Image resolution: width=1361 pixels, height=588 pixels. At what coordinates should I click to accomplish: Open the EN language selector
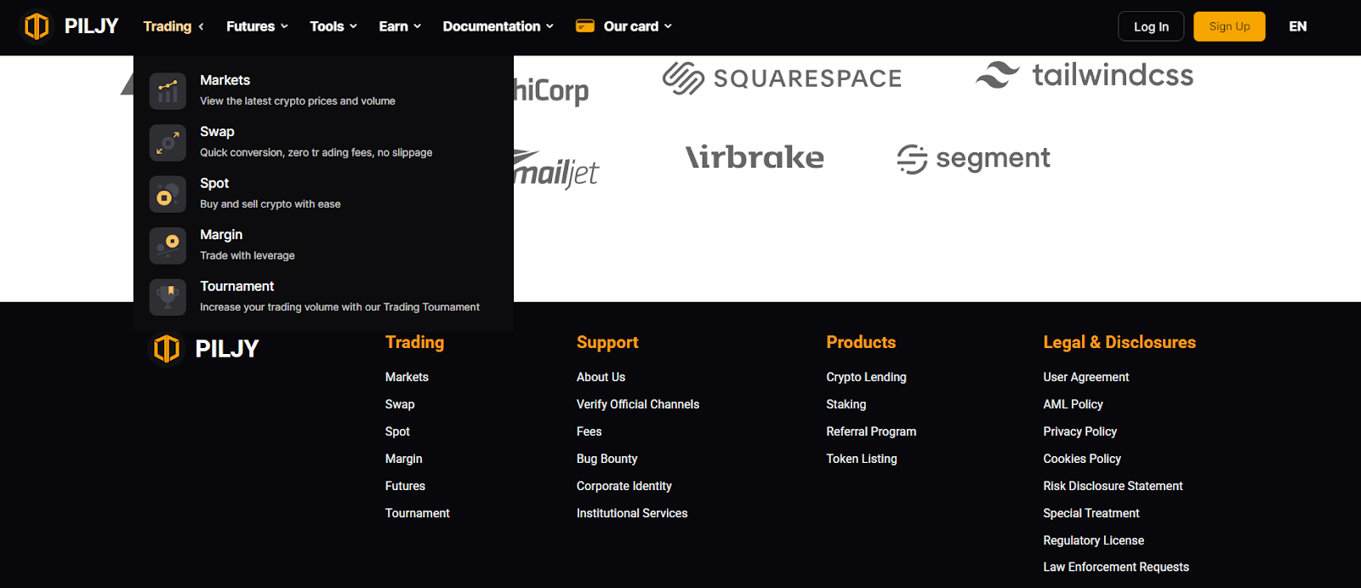(1298, 26)
